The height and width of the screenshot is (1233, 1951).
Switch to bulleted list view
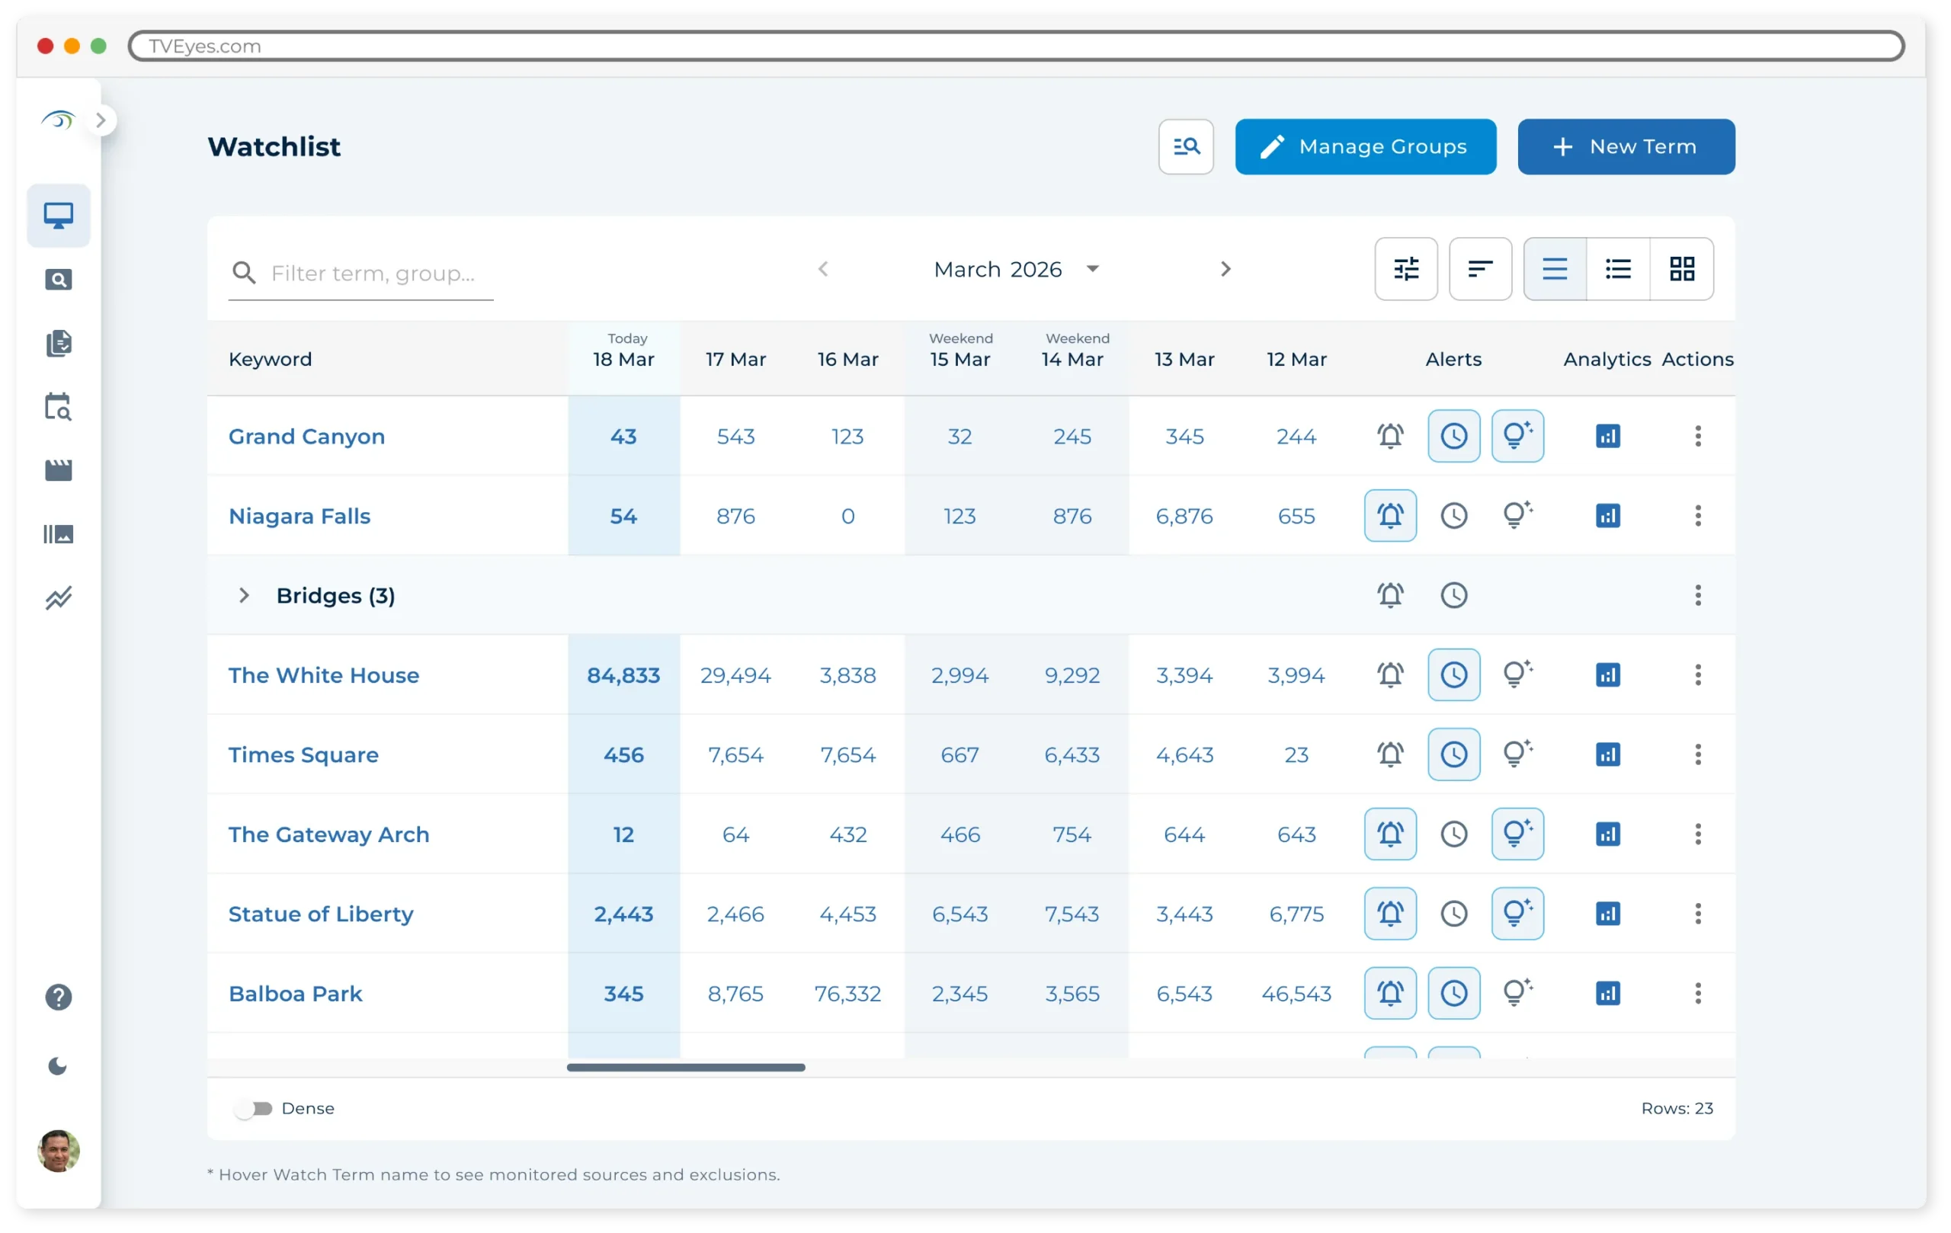click(x=1617, y=269)
